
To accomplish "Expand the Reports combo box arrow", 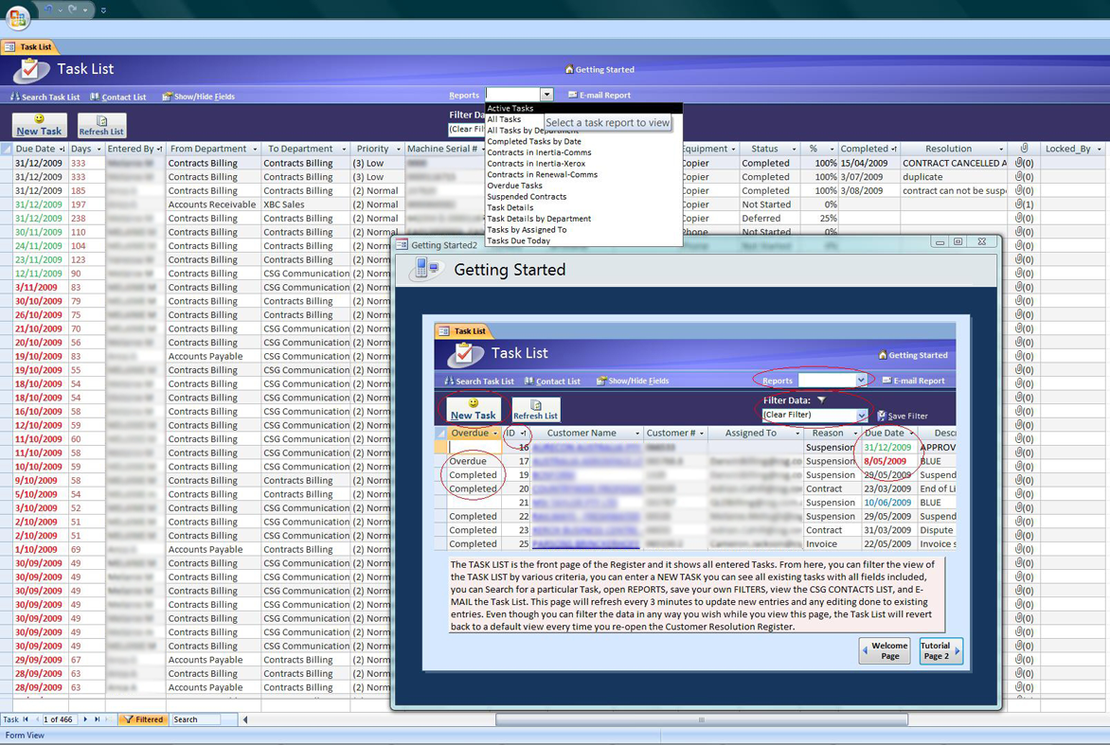I will tap(546, 95).
